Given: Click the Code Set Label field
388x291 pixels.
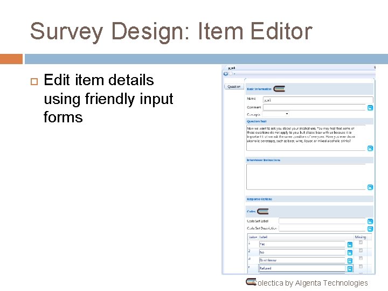Looking at the screenshot, I should point(322,221).
